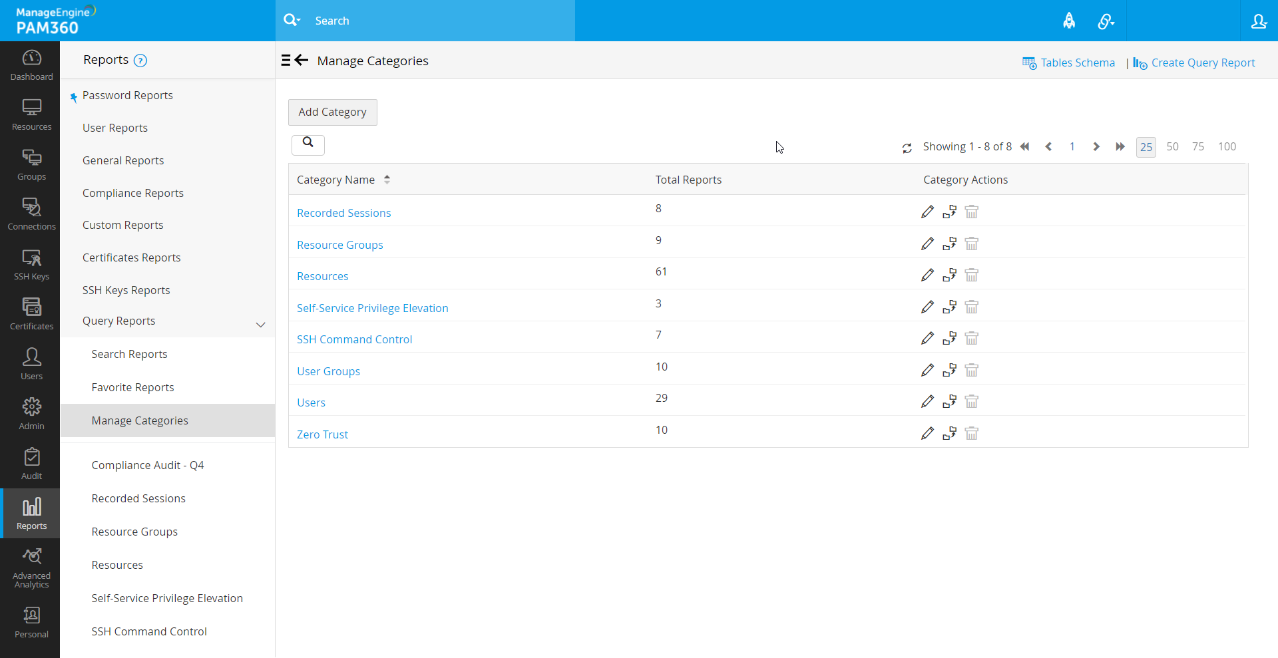The image size is (1278, 658).
Task: Edit the Recorded Sessions category name
Action: (x=927, y=212)
